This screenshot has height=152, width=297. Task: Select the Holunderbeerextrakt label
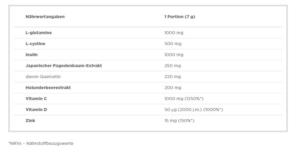tap(48, 88)
